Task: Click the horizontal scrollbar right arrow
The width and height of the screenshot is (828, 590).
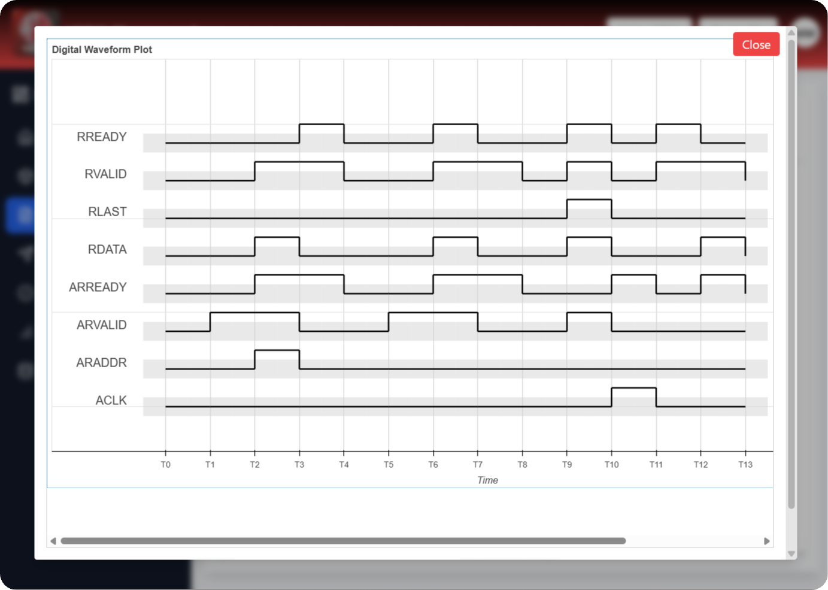Action: (x=766, y=541)
